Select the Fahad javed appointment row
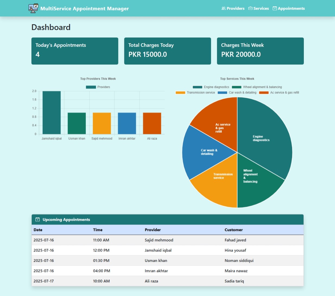 167,240
